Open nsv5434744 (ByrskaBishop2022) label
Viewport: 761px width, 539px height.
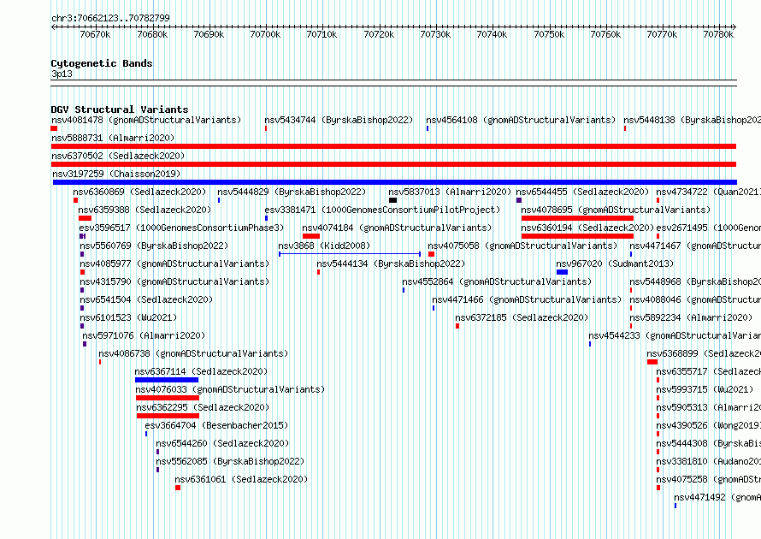click(339, 120)
